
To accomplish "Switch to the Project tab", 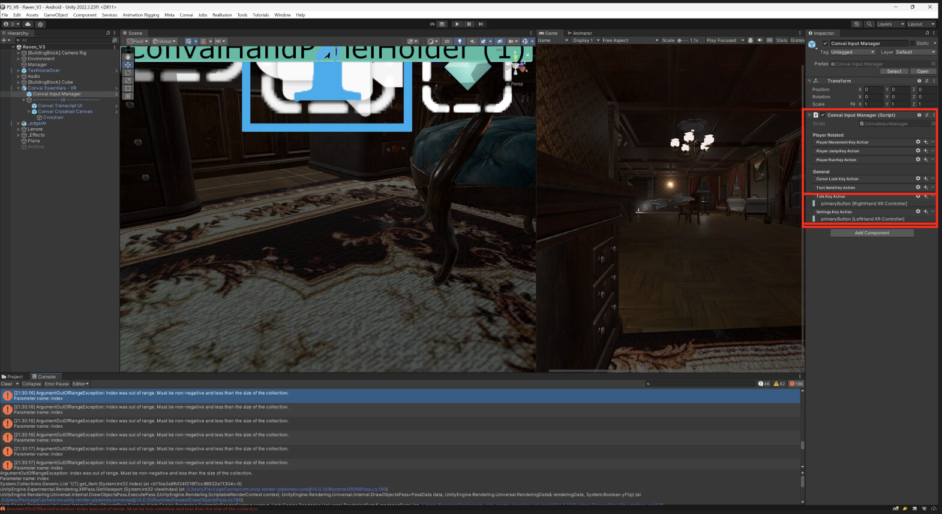I will 13,377.
